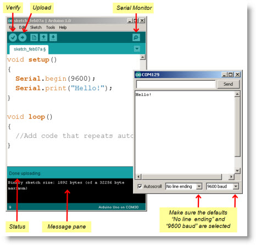Minimize the Arduino sketch window
The image size is (256, 245).
coord(130,20)
